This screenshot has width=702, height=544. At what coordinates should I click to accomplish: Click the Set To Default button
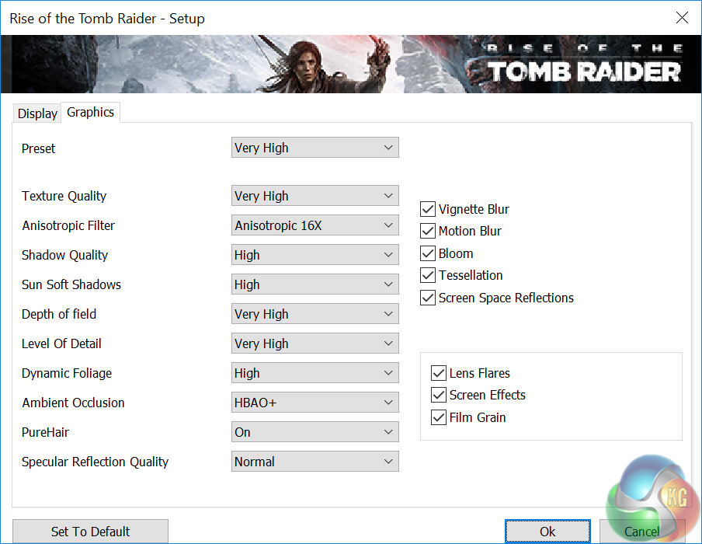90,532
